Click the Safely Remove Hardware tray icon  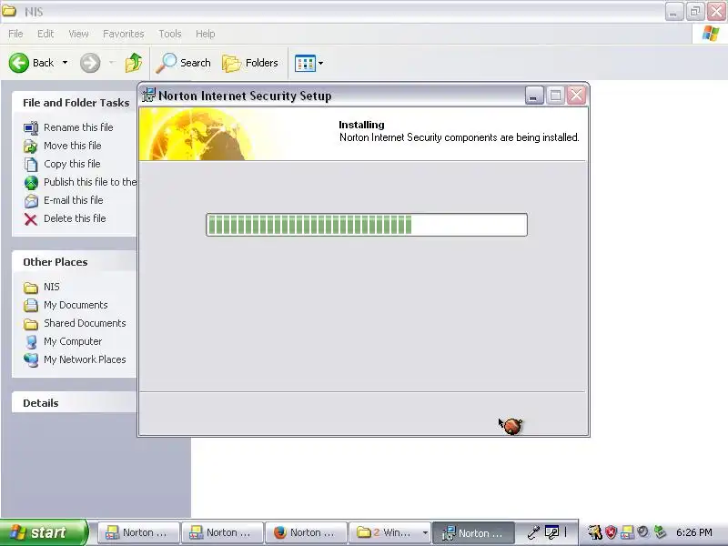pyautogui.click(x=660, y=532)
